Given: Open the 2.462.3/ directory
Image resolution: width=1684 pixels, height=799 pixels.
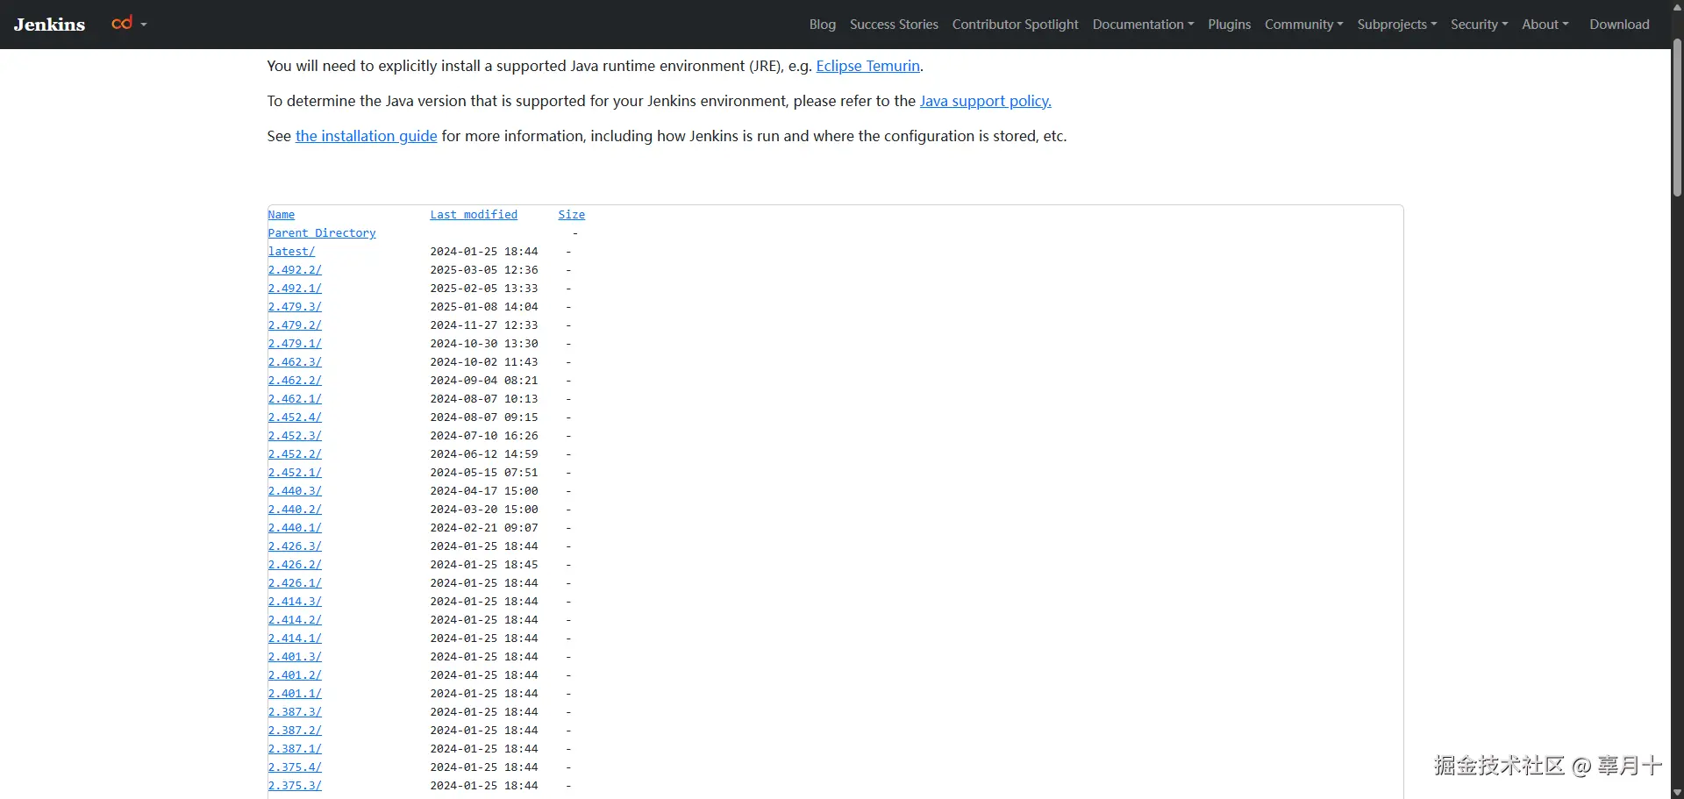Looking at the screenshot, I should [x=295, y=362].
